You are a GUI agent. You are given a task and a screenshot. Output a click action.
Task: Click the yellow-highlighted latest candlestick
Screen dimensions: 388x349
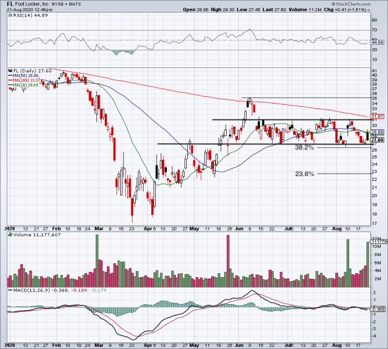(x=367, y=135)
